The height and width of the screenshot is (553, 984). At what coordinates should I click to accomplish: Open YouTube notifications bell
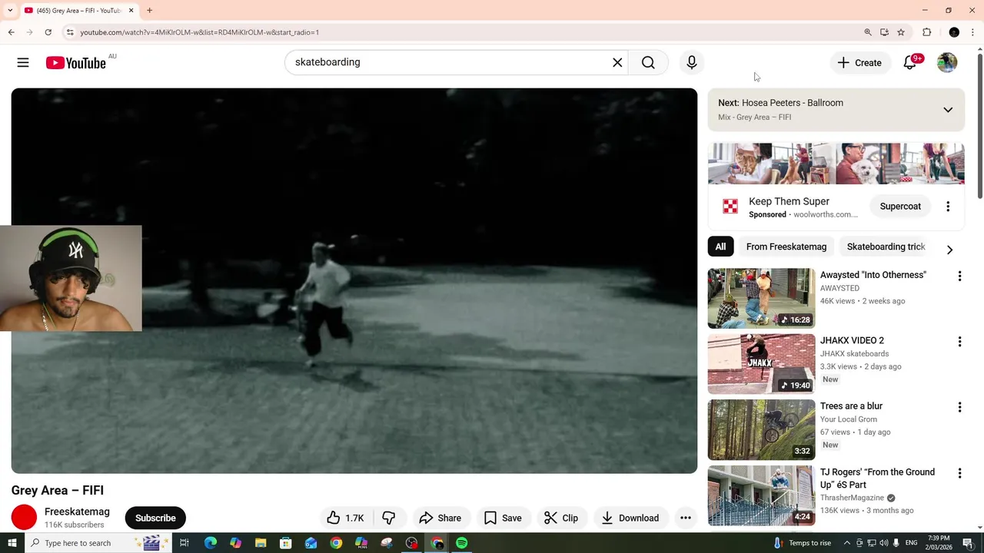(x=910, y=63)
